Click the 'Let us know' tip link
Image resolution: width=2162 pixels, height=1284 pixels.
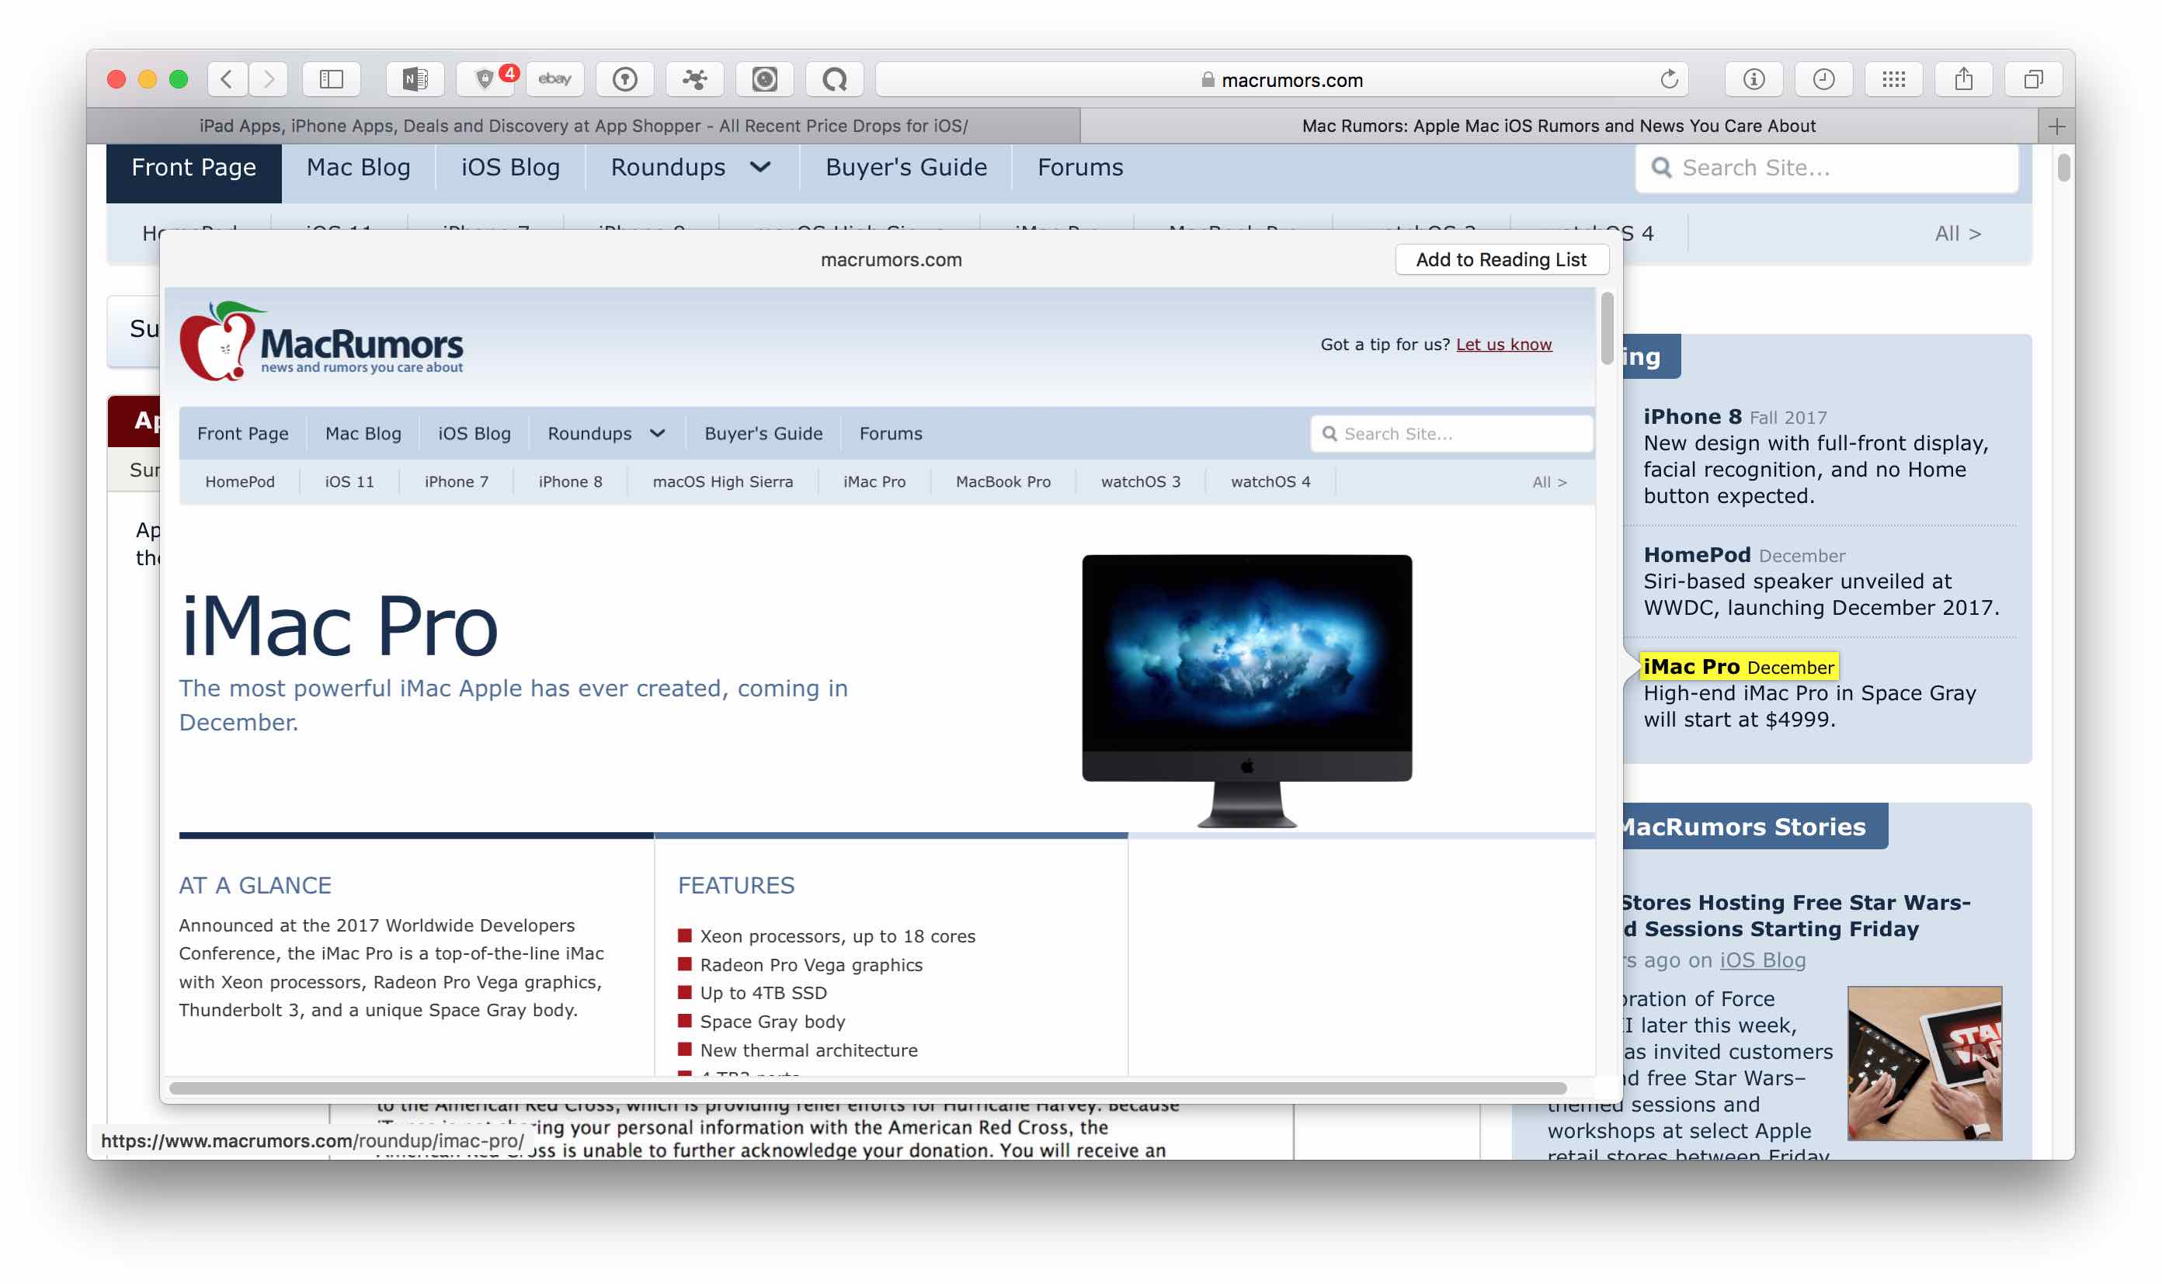[x=1503, y=345]
